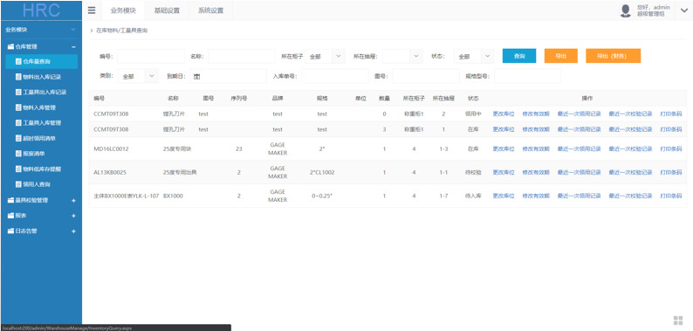Click the document icon beside 物料出入库记录
Image resolution: width=693 pixels, height=331 pixels.
[x=18, y=77]
